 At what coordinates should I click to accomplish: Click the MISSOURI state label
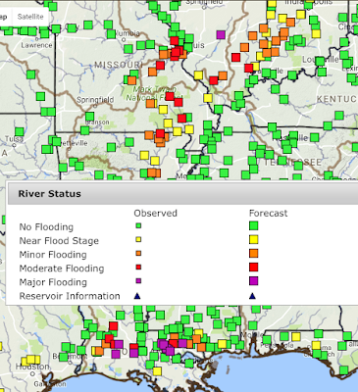click(x=119, y=65)
